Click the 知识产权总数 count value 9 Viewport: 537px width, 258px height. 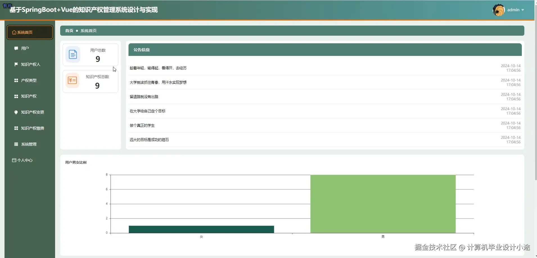coord(97,86)
